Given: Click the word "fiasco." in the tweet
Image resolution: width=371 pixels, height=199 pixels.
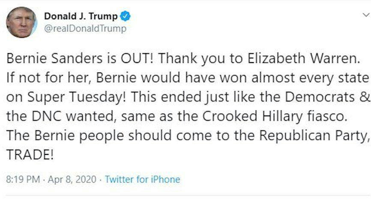Looking at the screenshot, I should tap(328, 116).
